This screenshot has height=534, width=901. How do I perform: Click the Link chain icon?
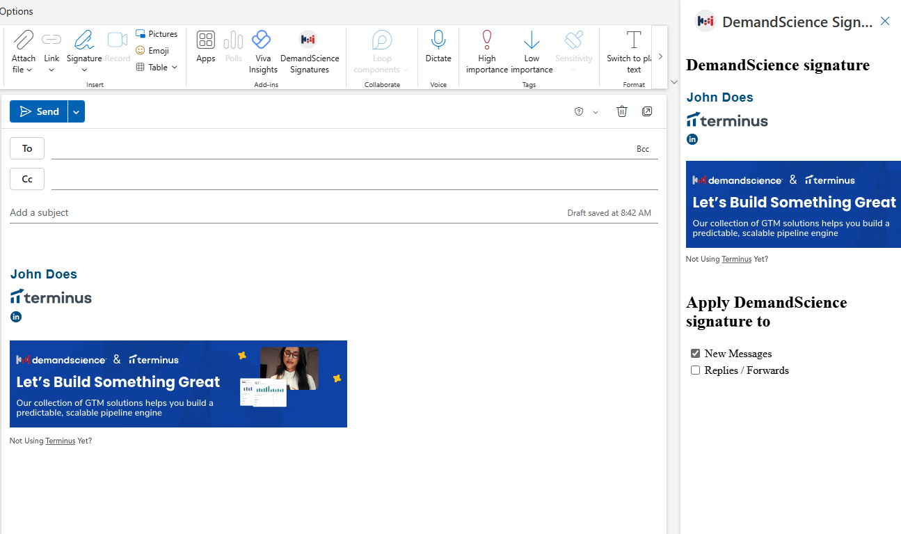point(51,40)
